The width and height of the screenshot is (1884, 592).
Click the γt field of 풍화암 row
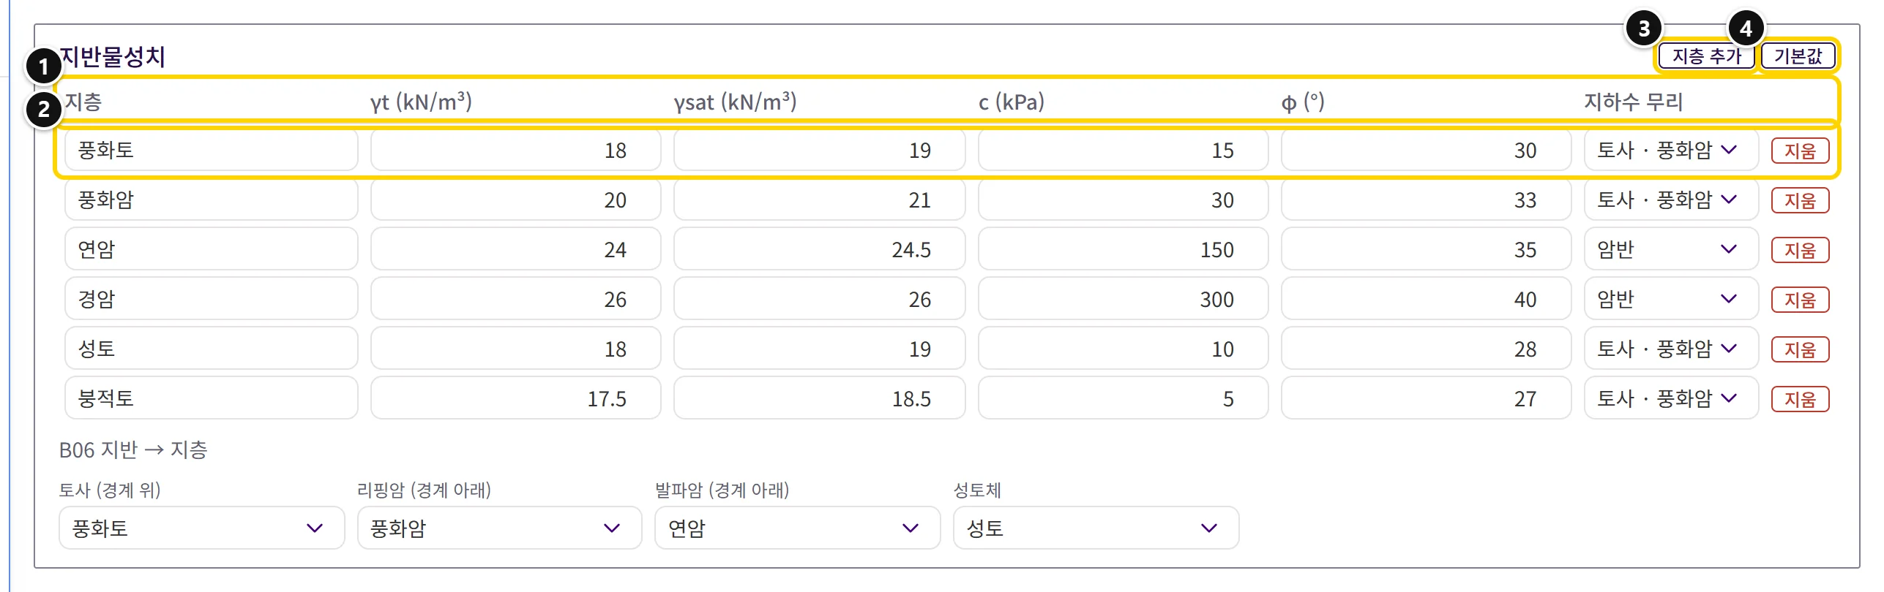[x=516, y=200]
